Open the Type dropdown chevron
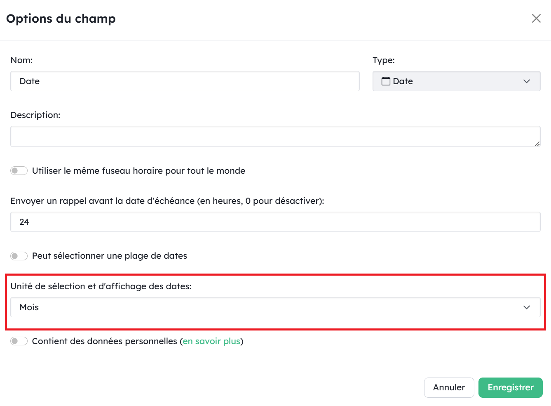The width and height of the screenshot is (551, 406). [x=527, y=81]
